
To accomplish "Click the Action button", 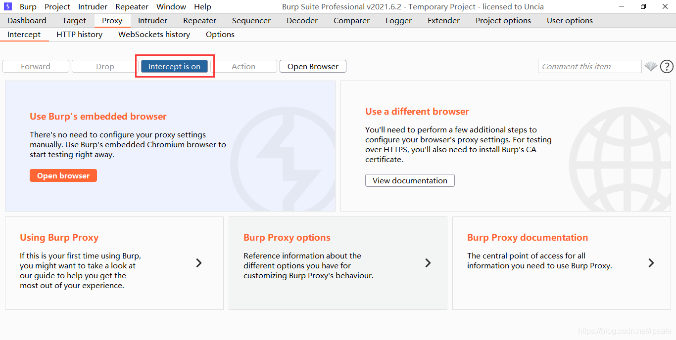I will (243, 66).
